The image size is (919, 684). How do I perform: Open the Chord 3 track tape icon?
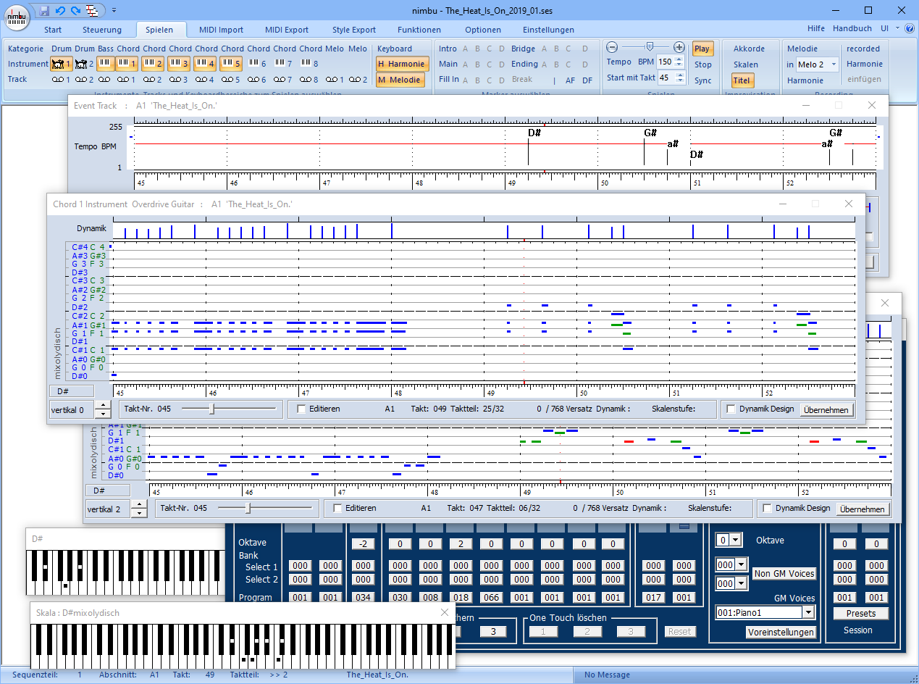pyautogui.click(x=180, y=80)
